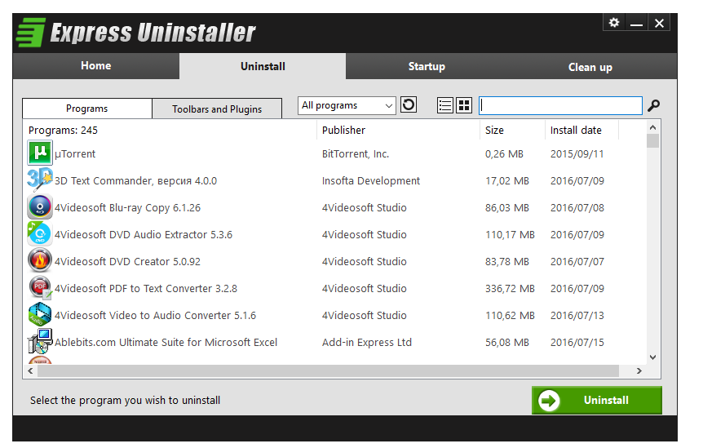
Task: Open the Toolbars and Plugins sub-tab
Action: pos(217,109)
